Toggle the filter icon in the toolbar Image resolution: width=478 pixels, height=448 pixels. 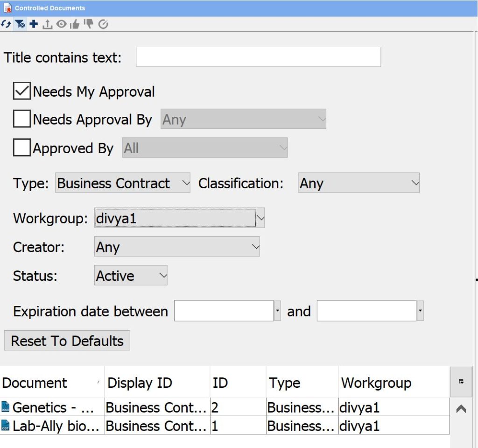(20, 24)
